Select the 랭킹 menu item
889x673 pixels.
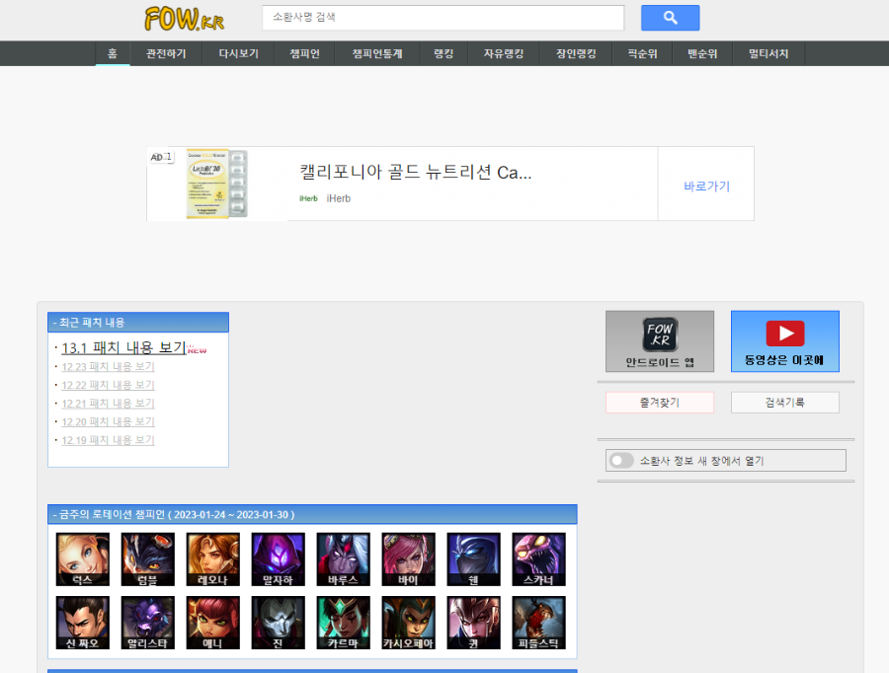click(444, 53)
